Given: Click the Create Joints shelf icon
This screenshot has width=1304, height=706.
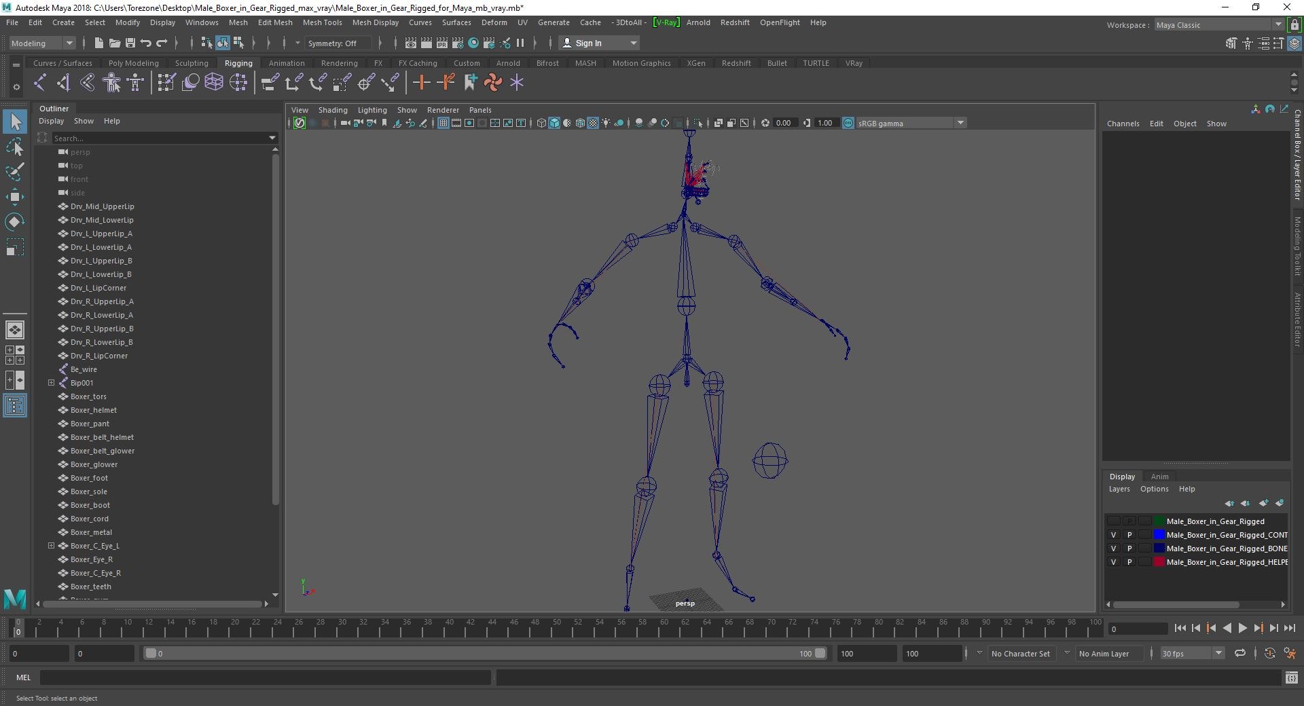Looking at the screenshot, I should [x=39, y=83].
